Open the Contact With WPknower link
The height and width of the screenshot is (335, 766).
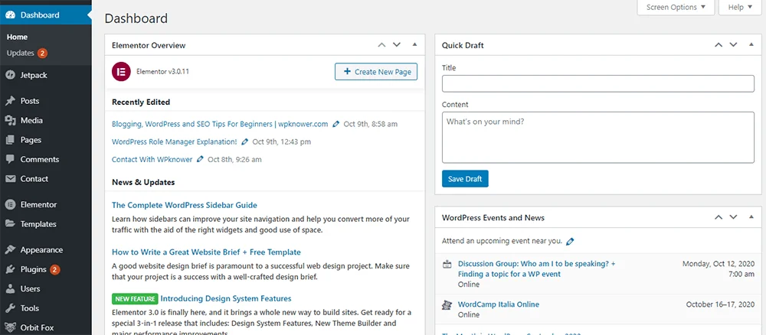point(152,159)
